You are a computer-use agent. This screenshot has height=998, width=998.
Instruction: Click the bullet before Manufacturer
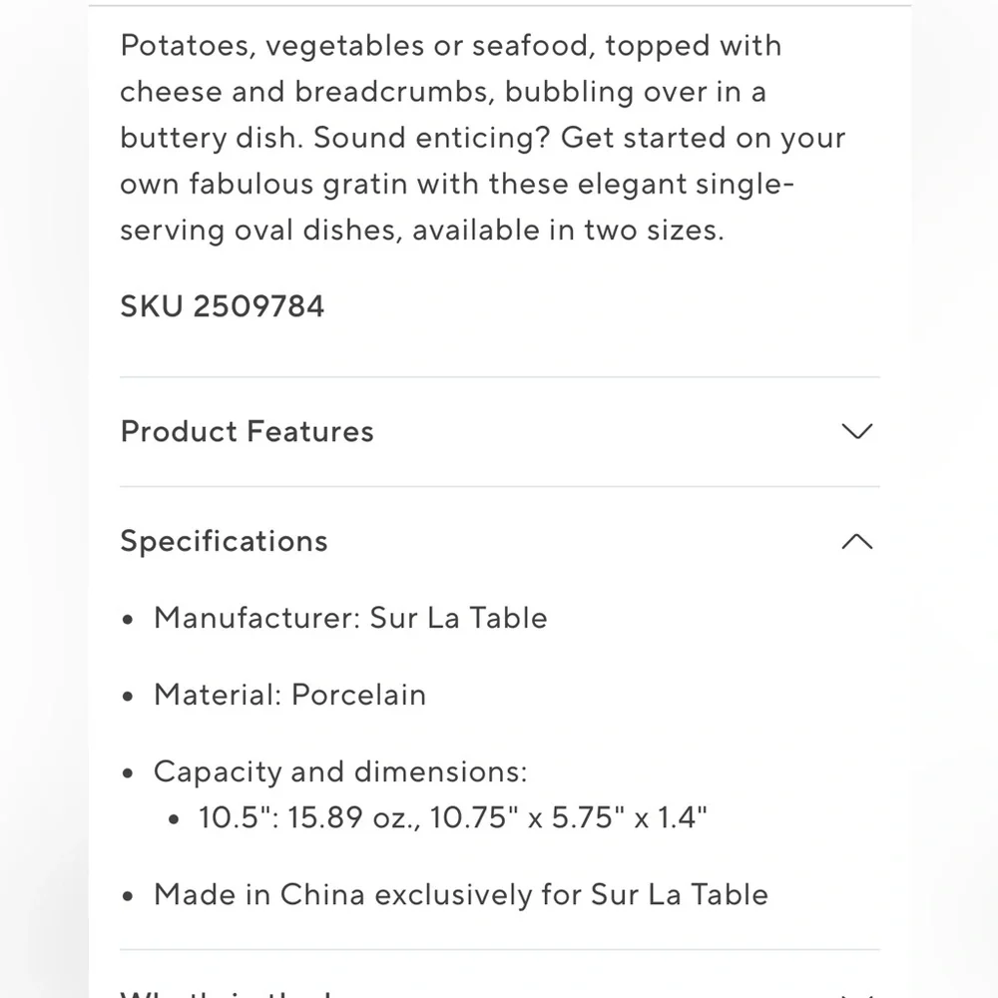[128, 620]
